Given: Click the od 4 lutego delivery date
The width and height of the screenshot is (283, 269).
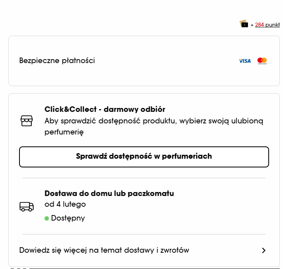Looking at the screenshot, I should pyautogui.click(x=65, y=204).
